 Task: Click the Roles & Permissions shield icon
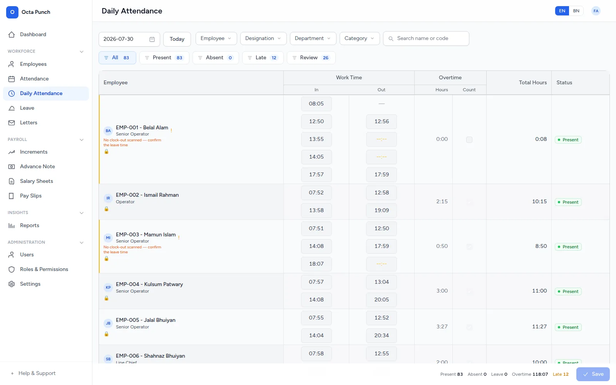(12, 269)
